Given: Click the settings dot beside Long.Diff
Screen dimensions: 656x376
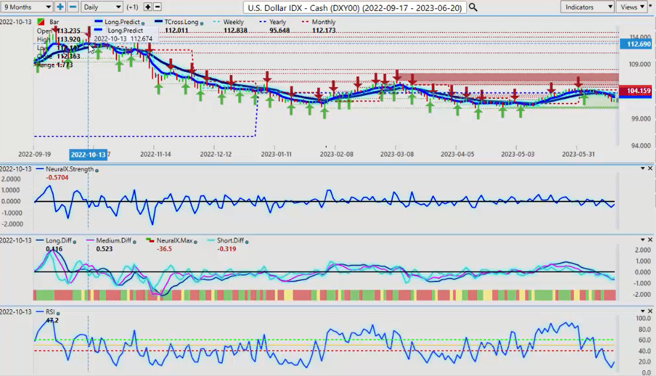Looking at the screenshot, I should [74, 241].
